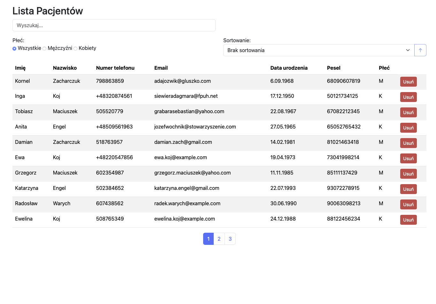Click the Płeć column header

coord(384,68)
